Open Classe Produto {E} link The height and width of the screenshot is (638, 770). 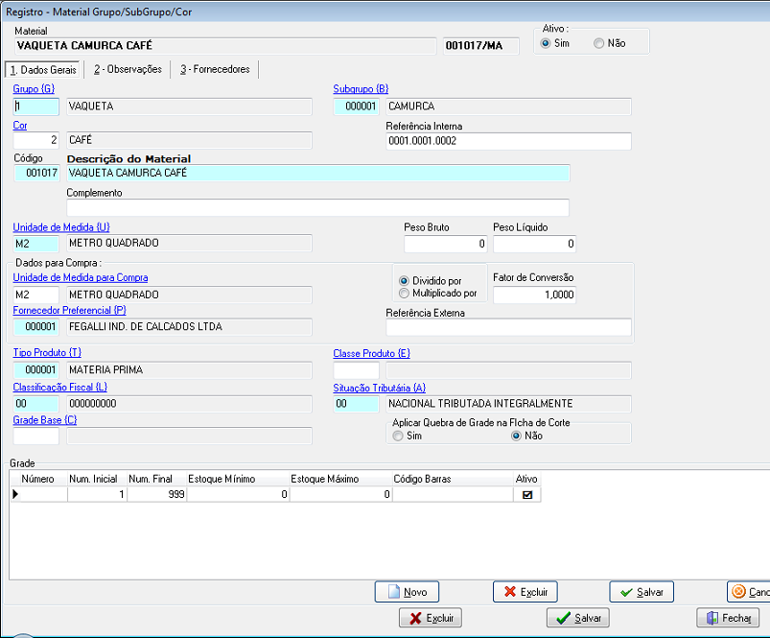[x=372, y=354]
